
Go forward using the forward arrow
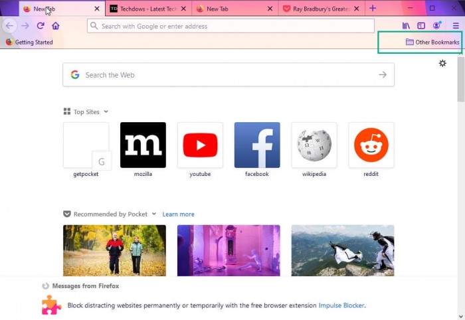pos(25,26)
